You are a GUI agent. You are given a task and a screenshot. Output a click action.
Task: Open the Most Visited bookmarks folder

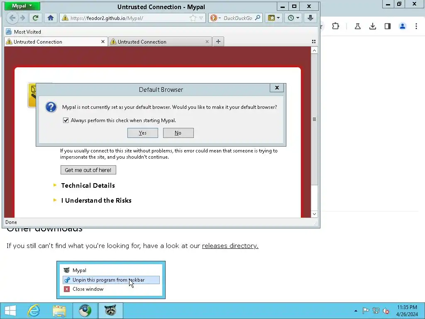(x=24, y=32)
